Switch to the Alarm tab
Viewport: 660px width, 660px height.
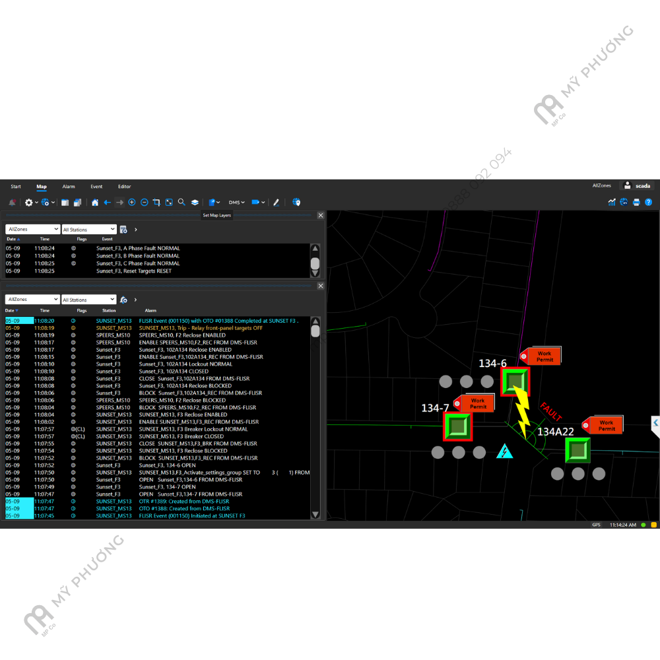69,187
